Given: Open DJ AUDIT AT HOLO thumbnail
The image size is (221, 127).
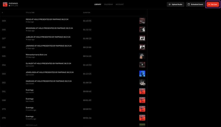Looking at the screenshot, I should tap(142, 65).
